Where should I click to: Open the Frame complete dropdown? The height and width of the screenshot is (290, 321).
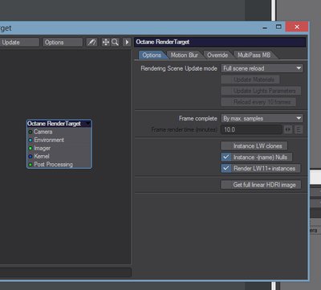pyautogui.click(x=262, y=118)
